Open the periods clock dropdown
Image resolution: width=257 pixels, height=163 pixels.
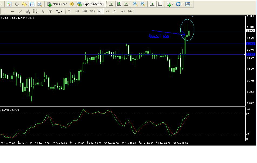point(179,4)
